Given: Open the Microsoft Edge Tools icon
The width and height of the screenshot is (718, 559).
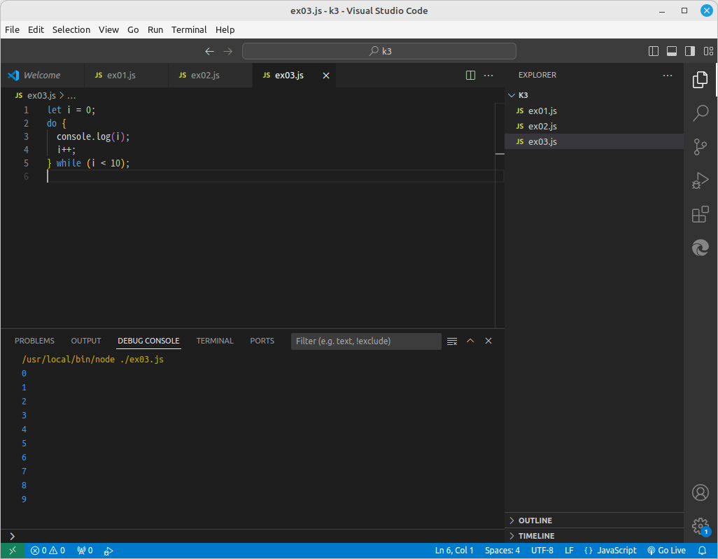Looking at the screenshot, I should 700,248.
